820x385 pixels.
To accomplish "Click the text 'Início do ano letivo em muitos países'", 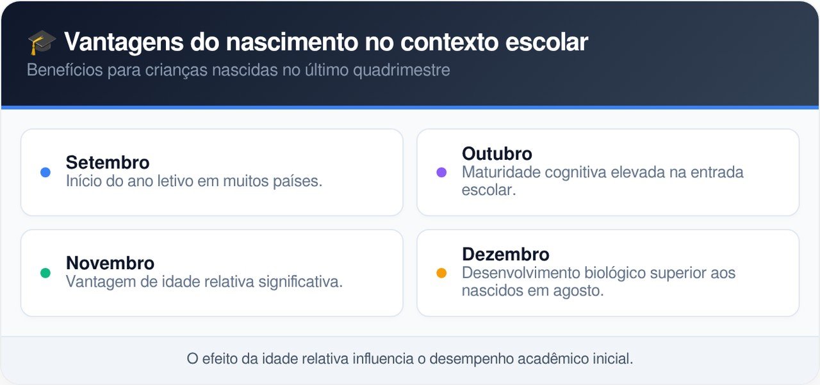I will [x=194, y=181].
